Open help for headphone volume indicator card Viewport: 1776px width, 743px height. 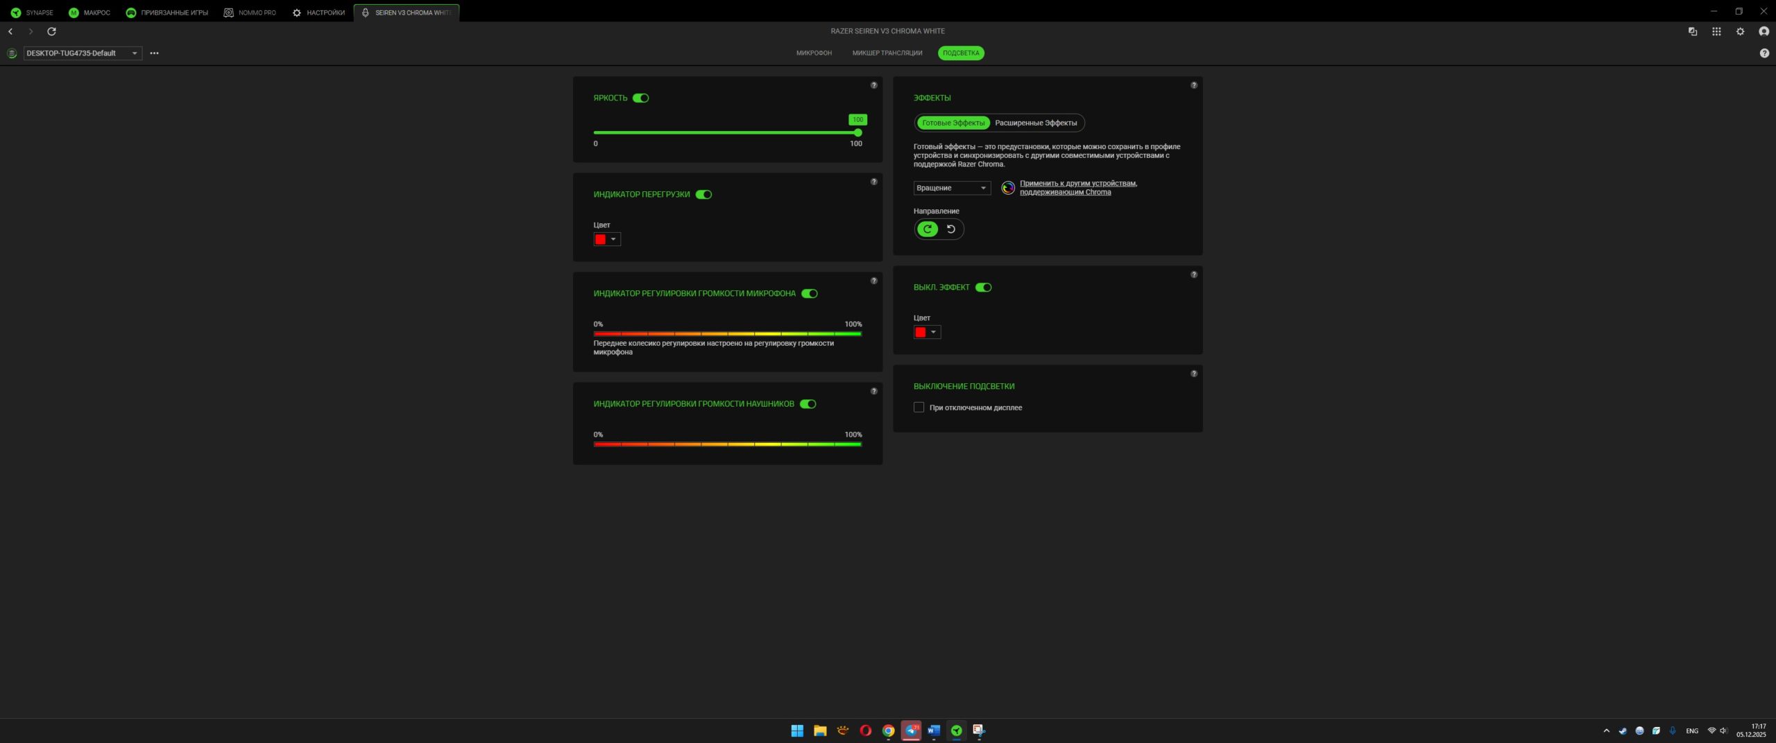pyautogui.click(x=874, y=391)
